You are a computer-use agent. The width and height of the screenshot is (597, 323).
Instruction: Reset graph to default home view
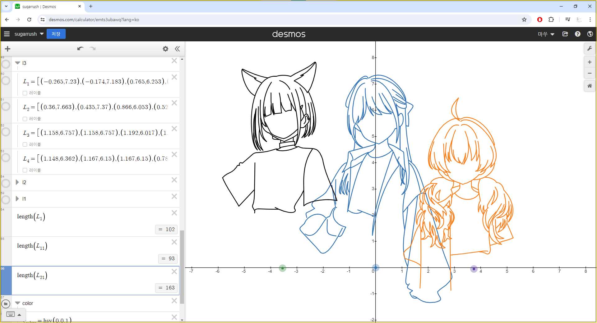pyautogui.click(x=590, y=86)
